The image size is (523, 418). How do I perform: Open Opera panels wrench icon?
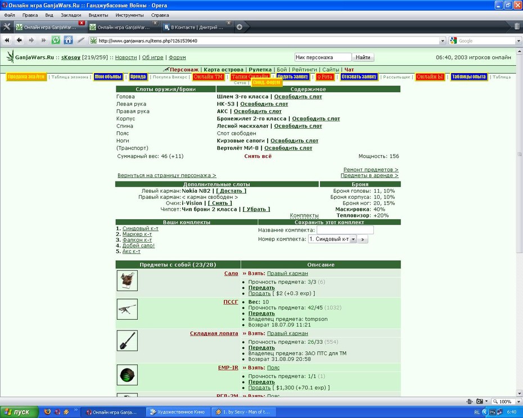[7, 27]
